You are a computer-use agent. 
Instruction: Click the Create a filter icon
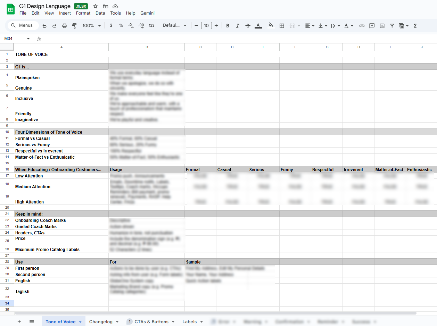[392, 26]
